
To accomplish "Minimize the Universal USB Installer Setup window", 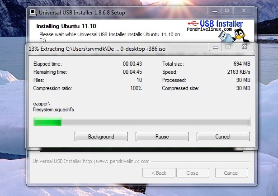I will pos(215,11).
